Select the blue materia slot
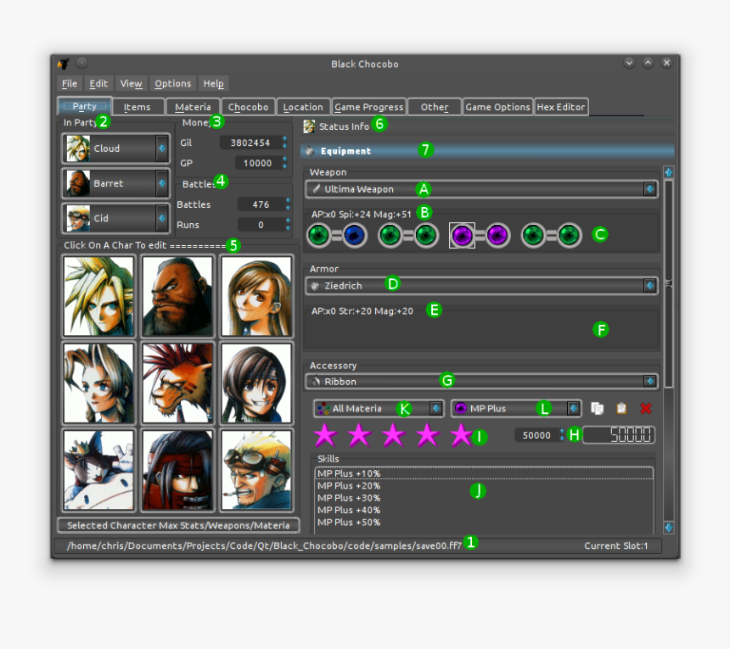The height and width of the screenshot is (649, 730). pos(355,235)
